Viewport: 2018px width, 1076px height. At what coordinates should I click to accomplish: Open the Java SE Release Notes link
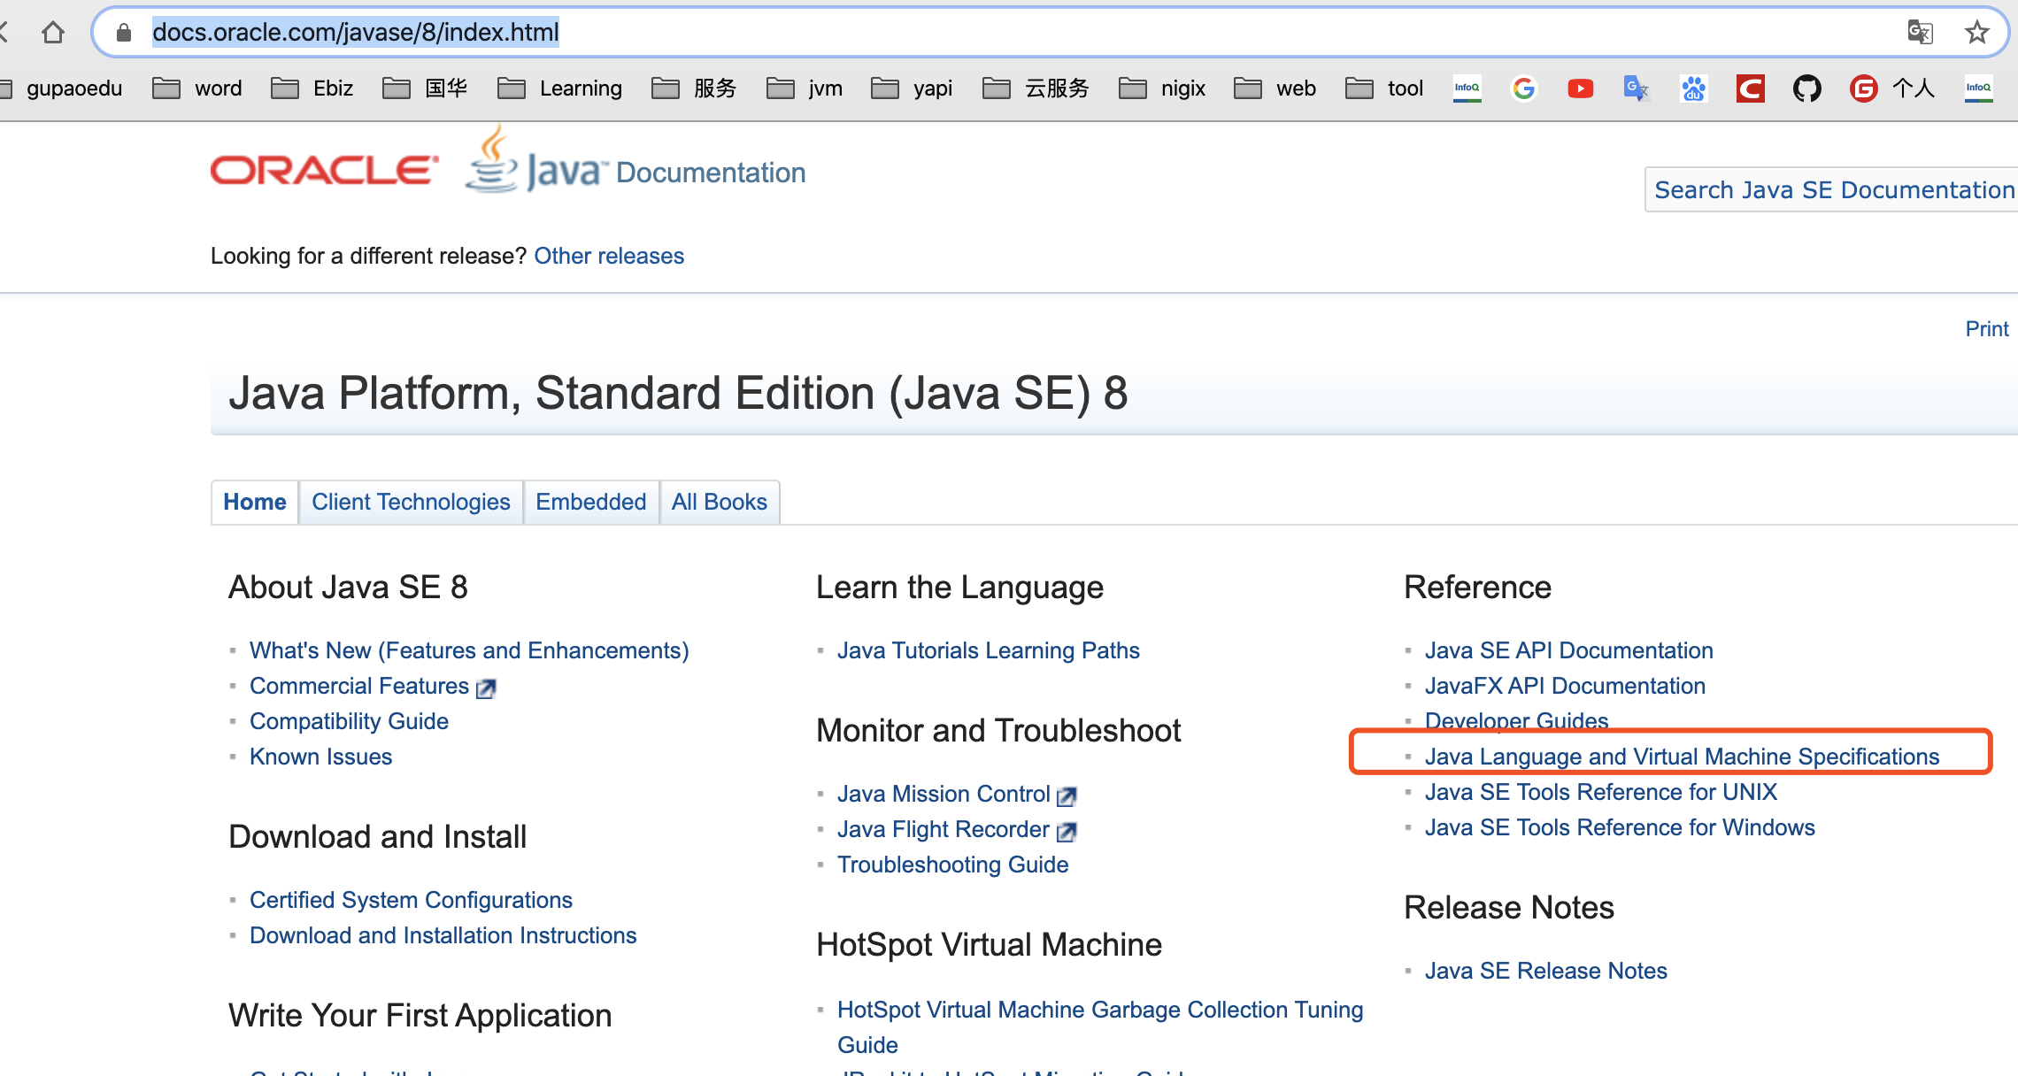(1545, 971)
